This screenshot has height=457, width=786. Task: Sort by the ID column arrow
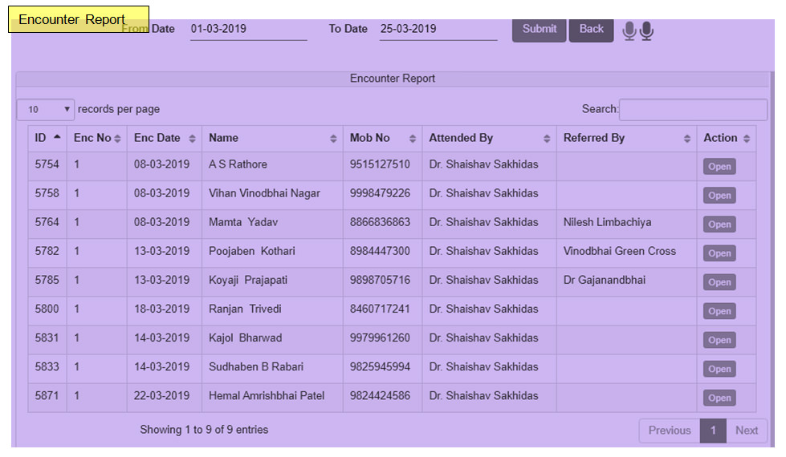[57, 138]
